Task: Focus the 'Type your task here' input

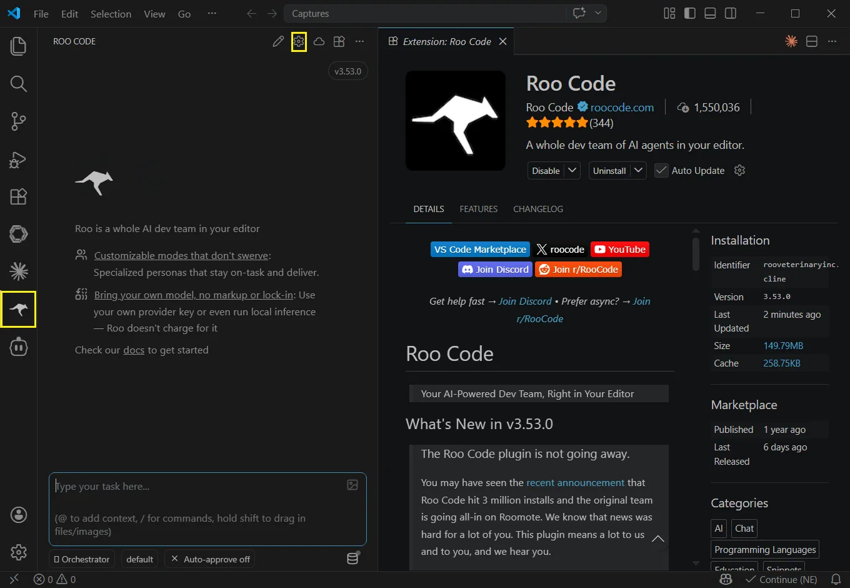Action: (207, 509)
